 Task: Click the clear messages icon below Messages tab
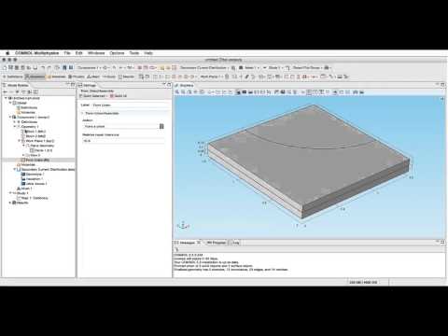176,249
